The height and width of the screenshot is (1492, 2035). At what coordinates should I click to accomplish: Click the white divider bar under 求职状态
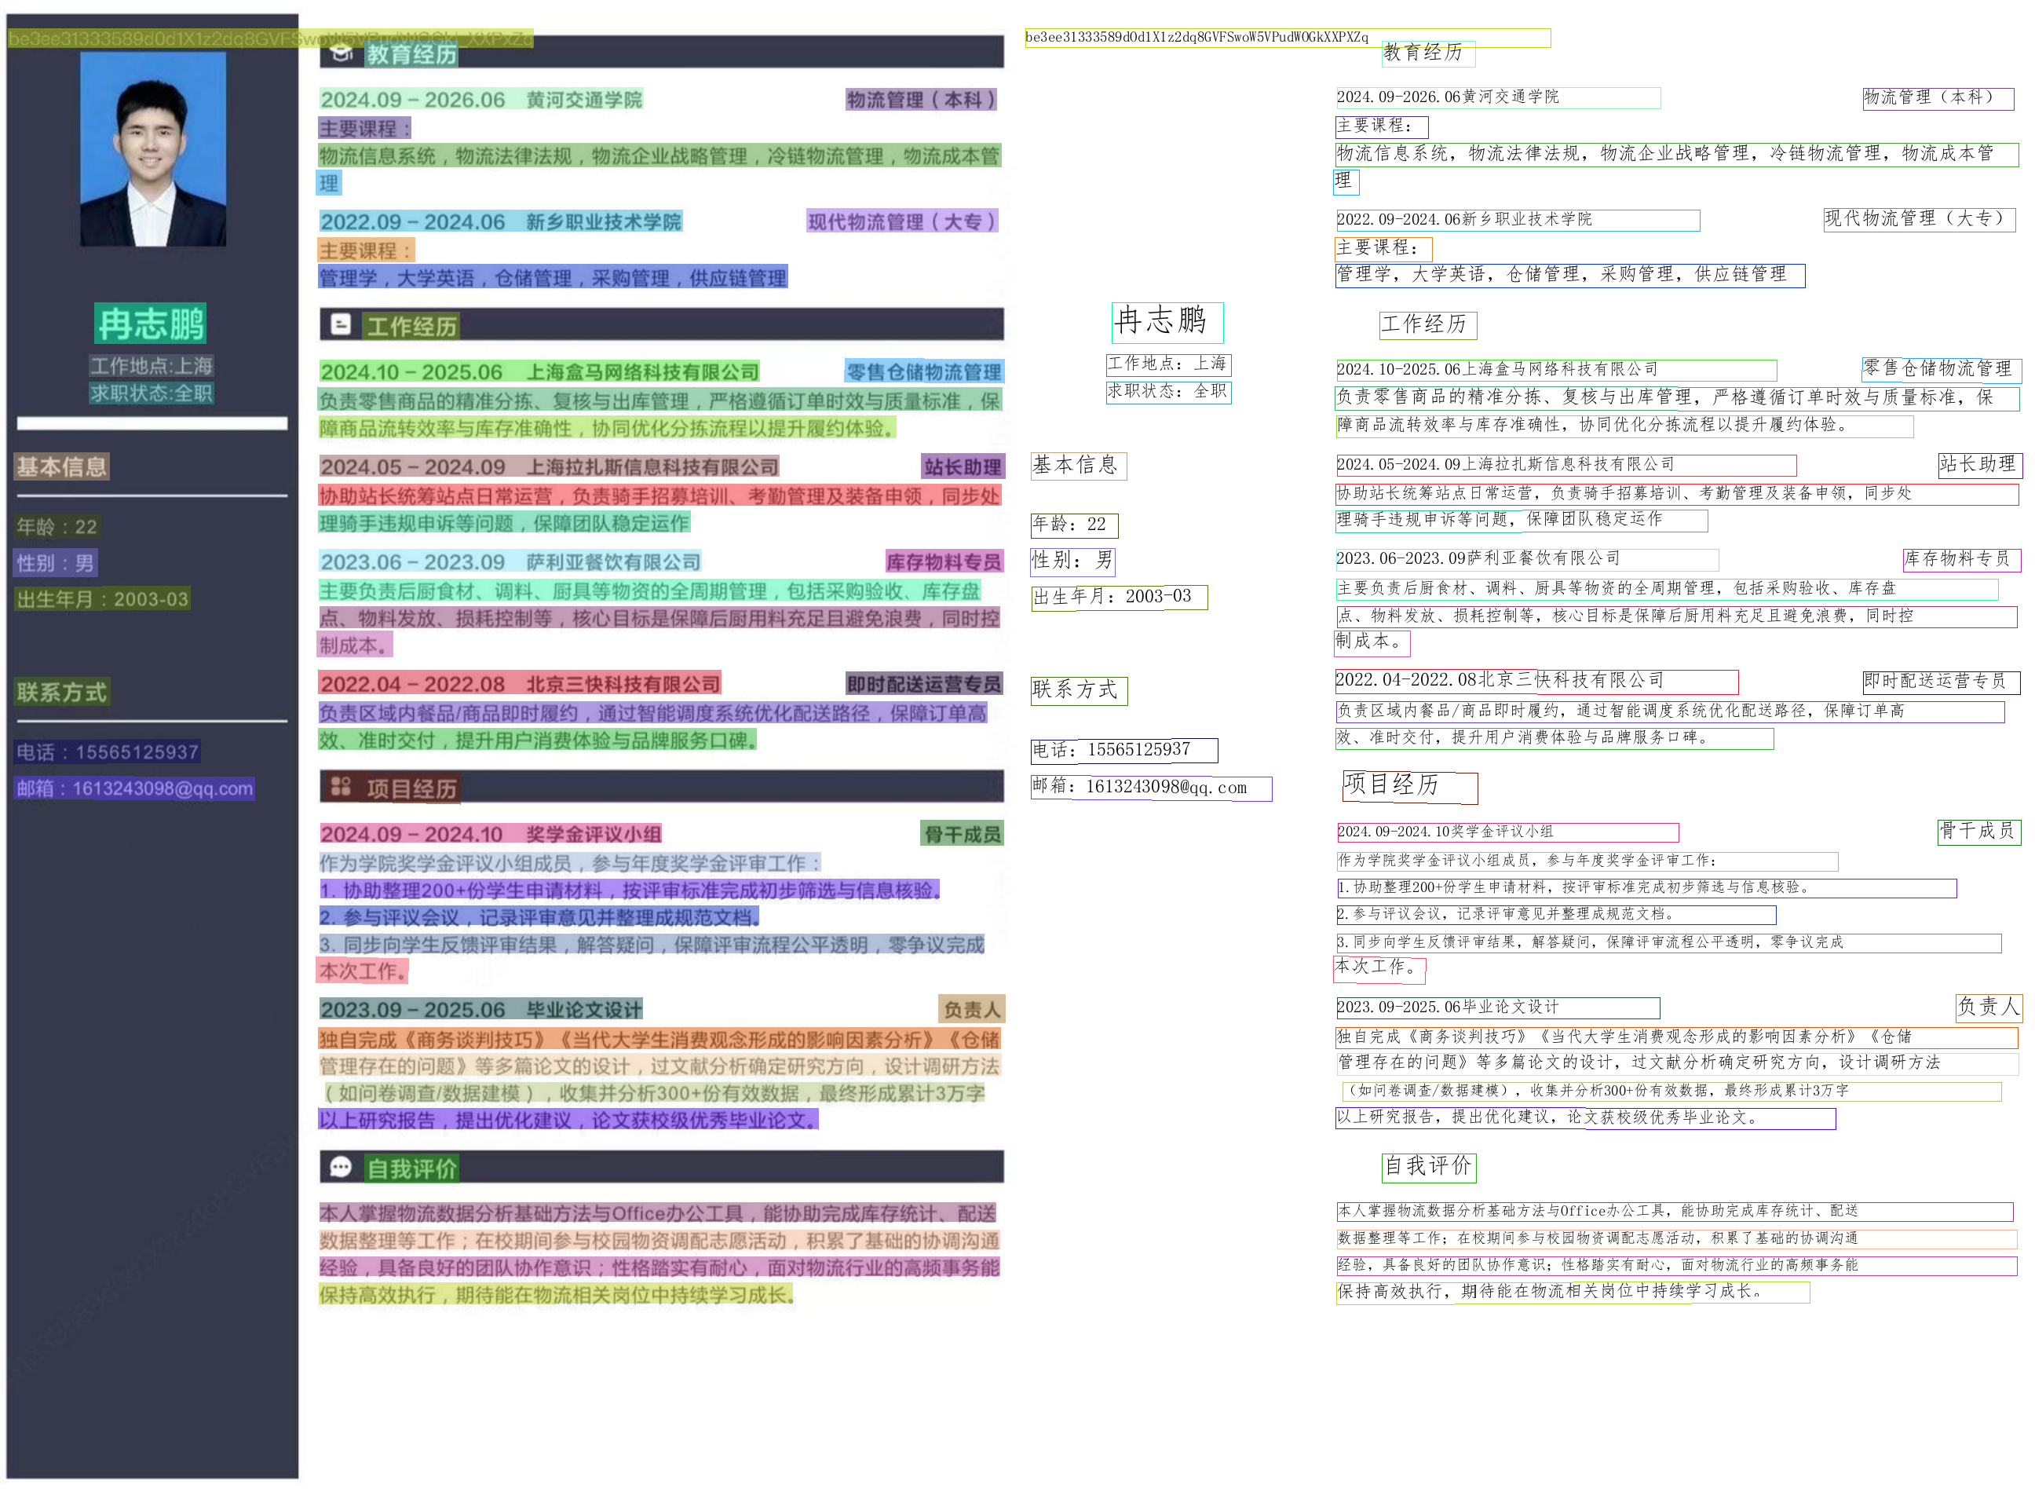coord(152,423)
